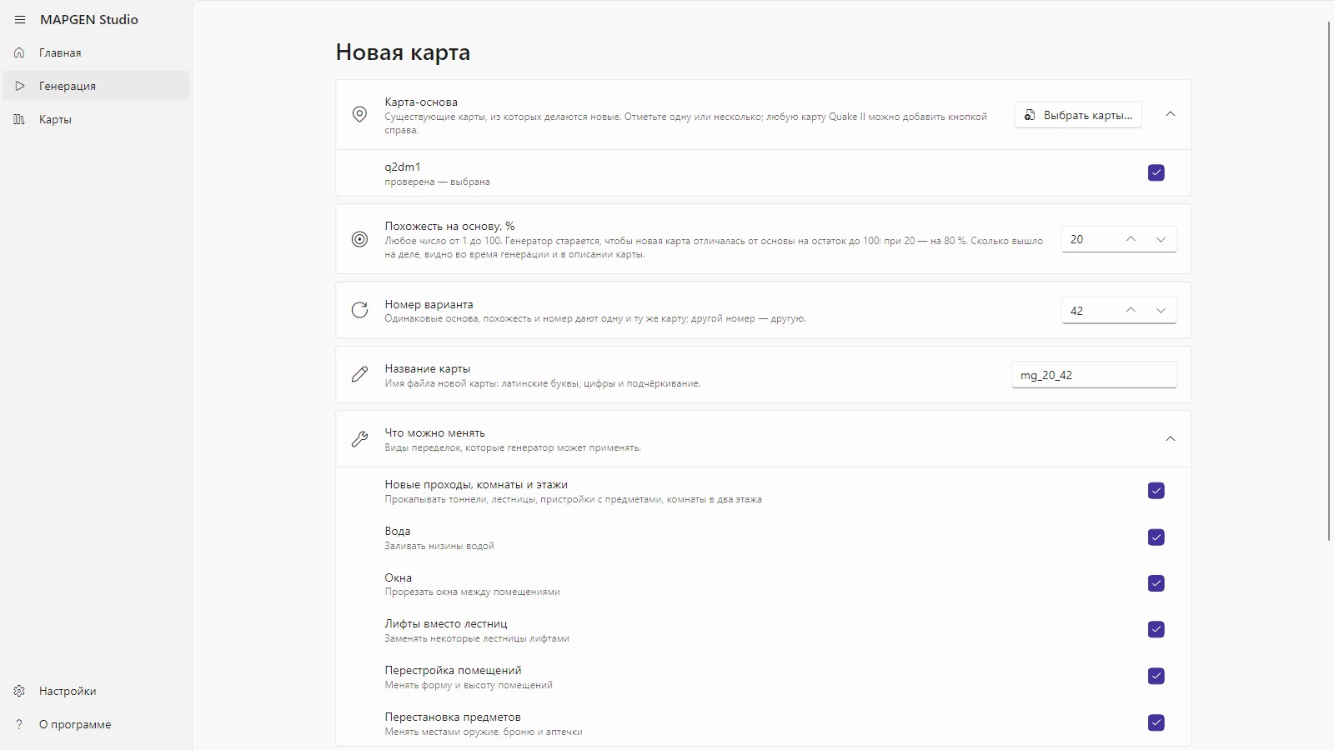
Task: Click the проверена — выбрана status text
Action: (437, 182)
